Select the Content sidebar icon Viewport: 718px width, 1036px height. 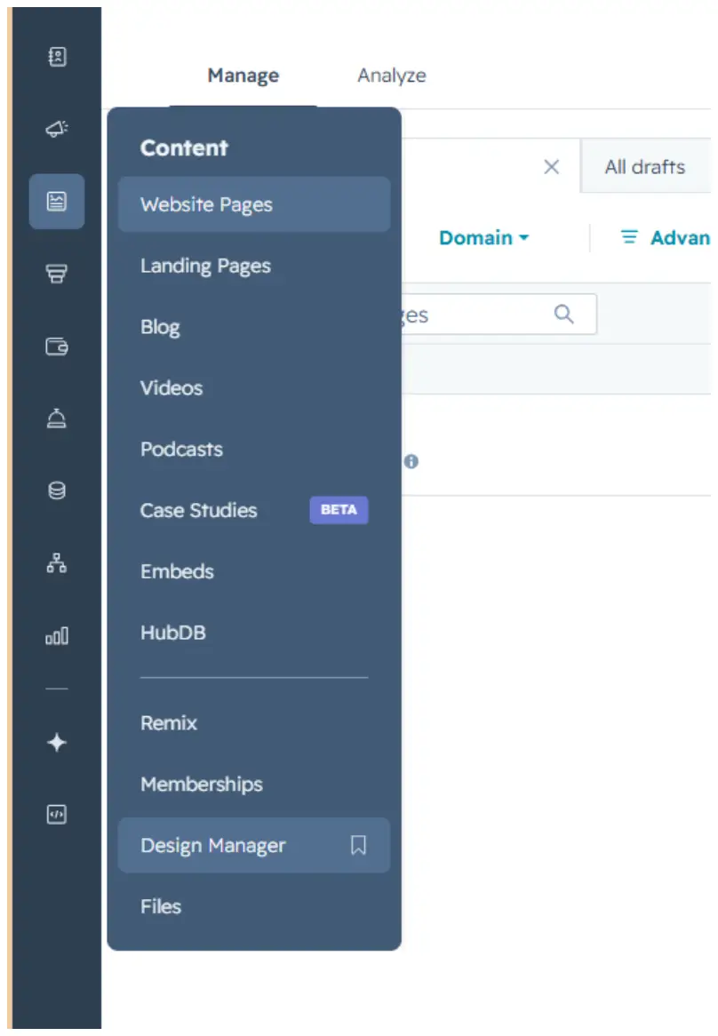click(57, 201)
